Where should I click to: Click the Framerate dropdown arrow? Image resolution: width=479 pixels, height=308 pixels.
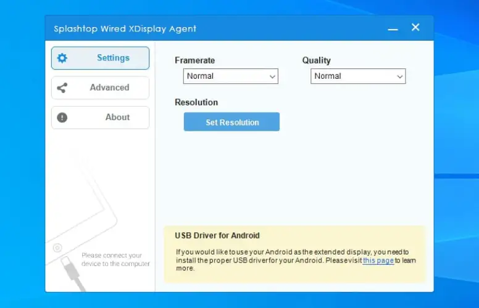point(272,76)
